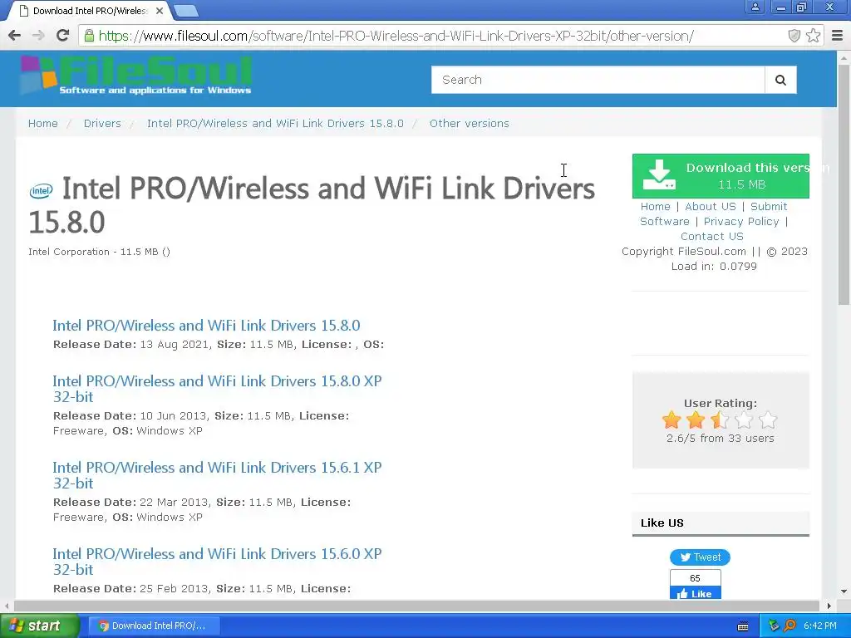Viewport: 851px width, 638px height.
Task: Click the Chrome user profile icon
Action: point(755,7)
